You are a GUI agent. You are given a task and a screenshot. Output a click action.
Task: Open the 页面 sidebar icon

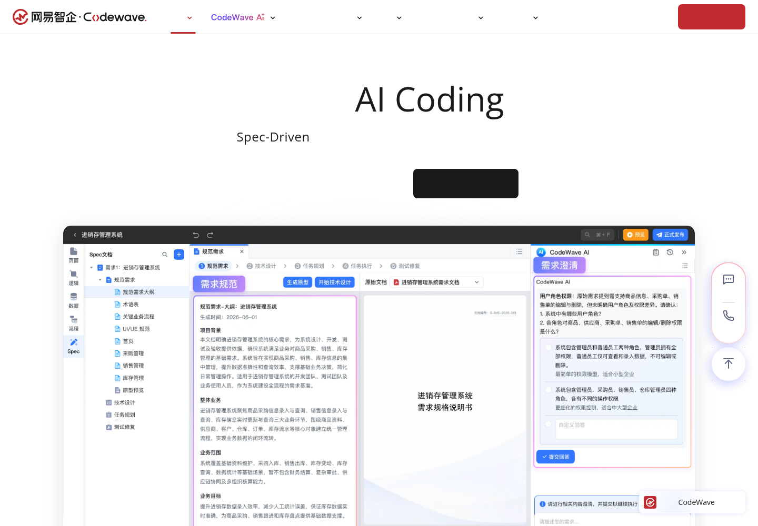point(74,255)
